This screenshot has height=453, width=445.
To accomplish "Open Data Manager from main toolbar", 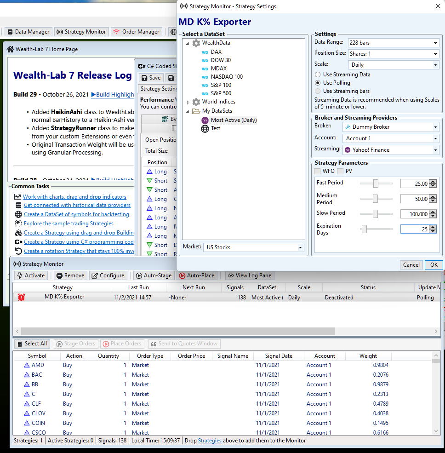I will click(x=28, y=32).
